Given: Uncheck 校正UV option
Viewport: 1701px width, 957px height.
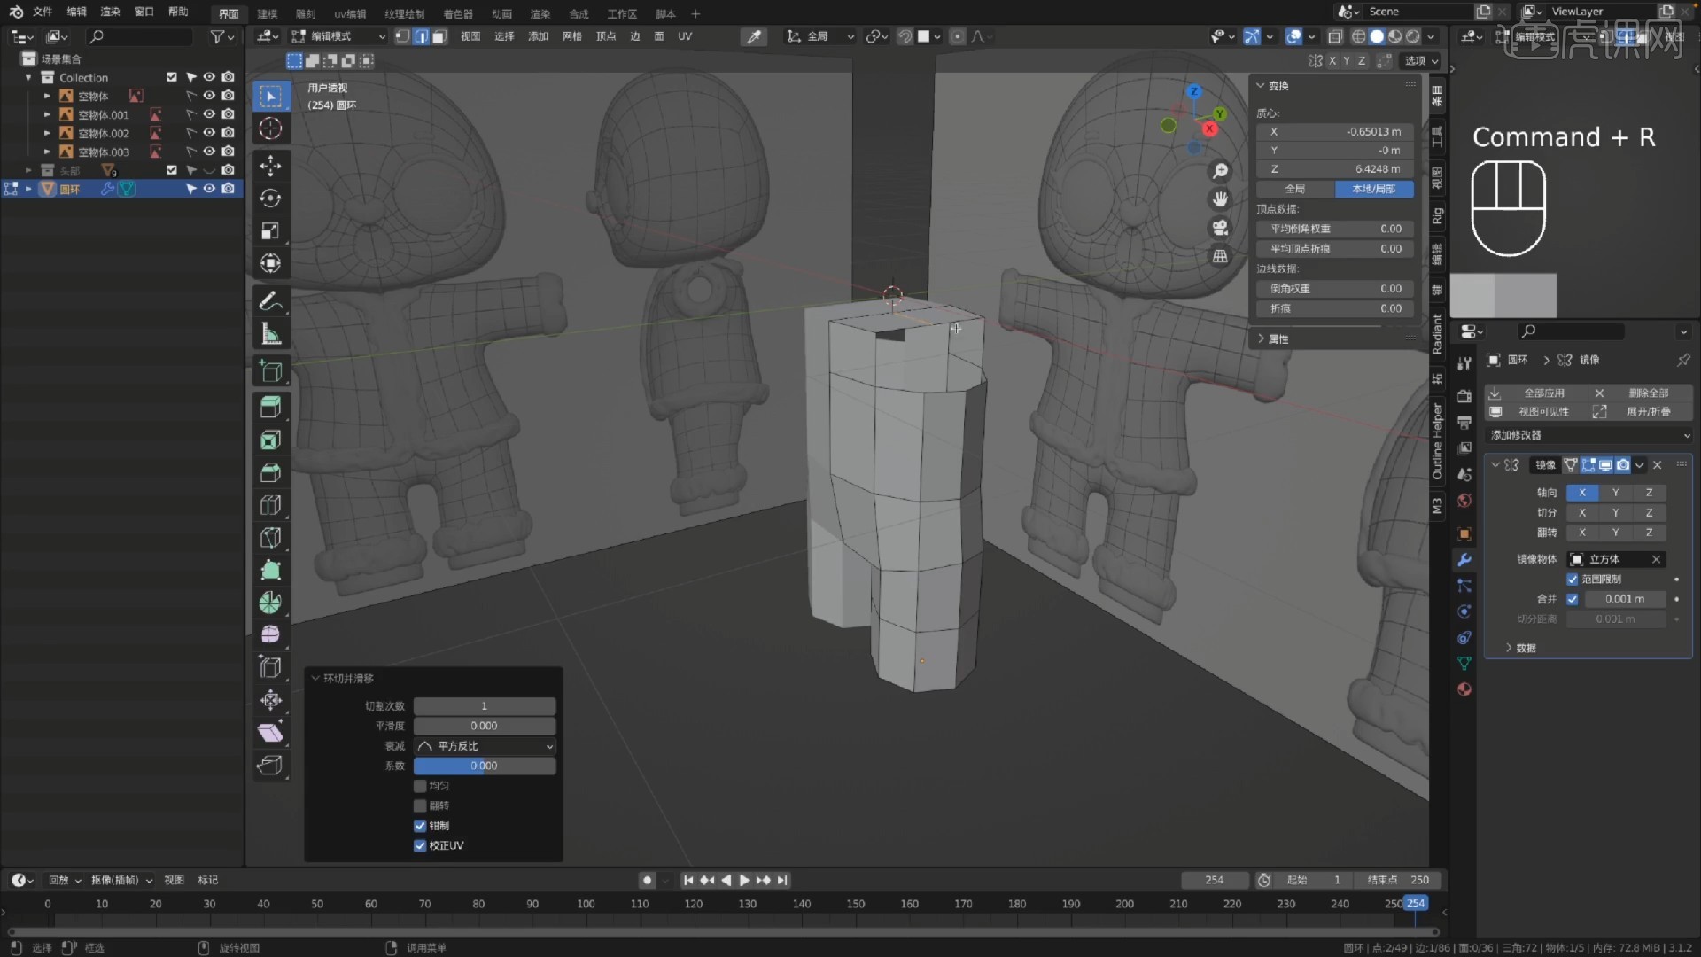Looking at the screenshot, I should [x=420, y=845].
